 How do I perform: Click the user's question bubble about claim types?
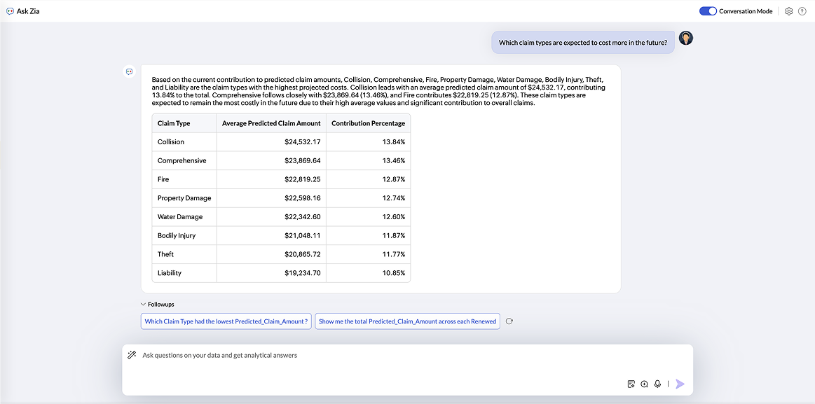point(583,42)
